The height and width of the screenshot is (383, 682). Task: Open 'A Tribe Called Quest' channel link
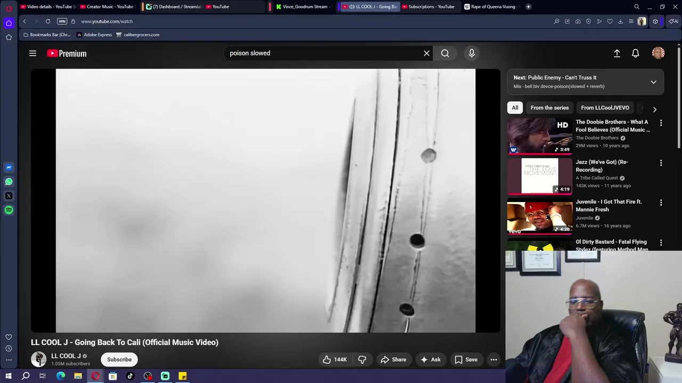597,178
